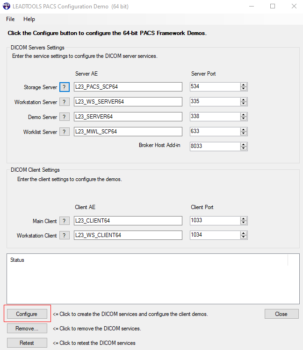Minimize the PACS Configuration window
Screen dimensions: 303x350
point(252,6)
